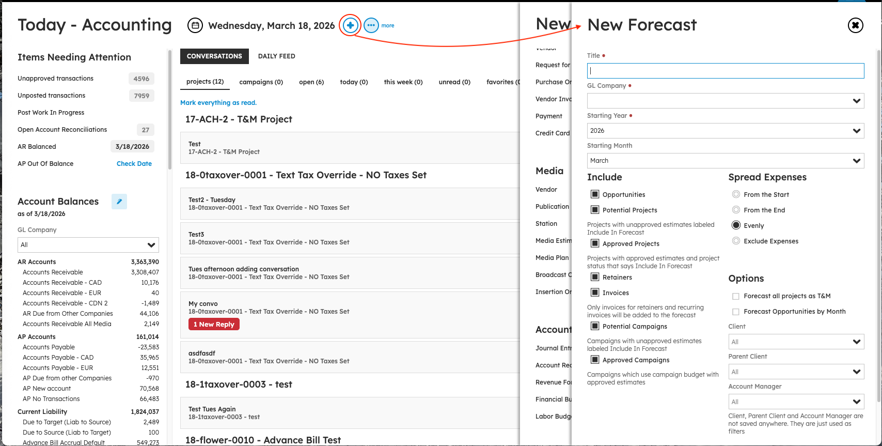The width and height of the screenshot is (882, 446).
Task: Select the projects (12) filter tab
Action: [x=205, y=82]
